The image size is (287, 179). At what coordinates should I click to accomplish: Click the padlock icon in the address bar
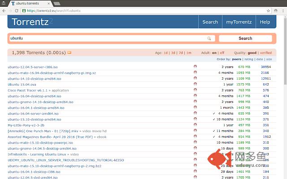point(24,11)
